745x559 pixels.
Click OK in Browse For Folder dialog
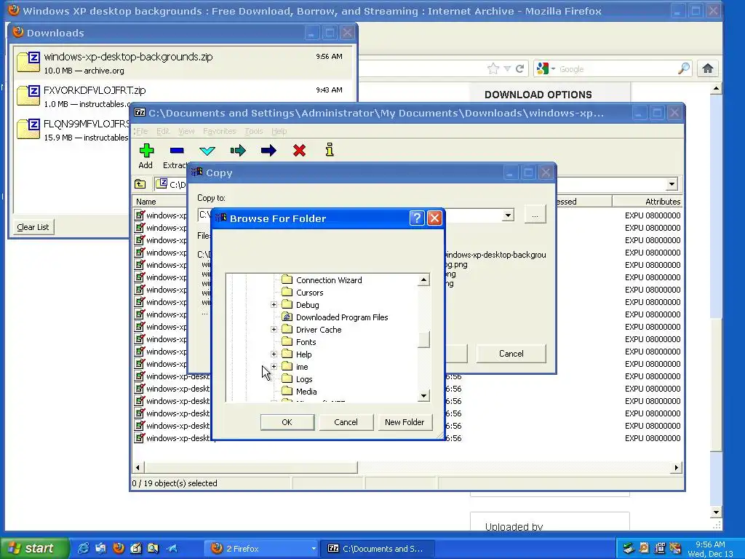(287, 422)
